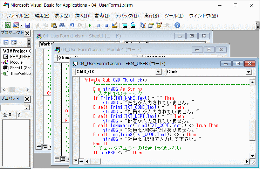Screen dimensions: 260x169
Task: Click the 'Private Sub CMD_OK_Click()' code line
Action: click(115, 80)
